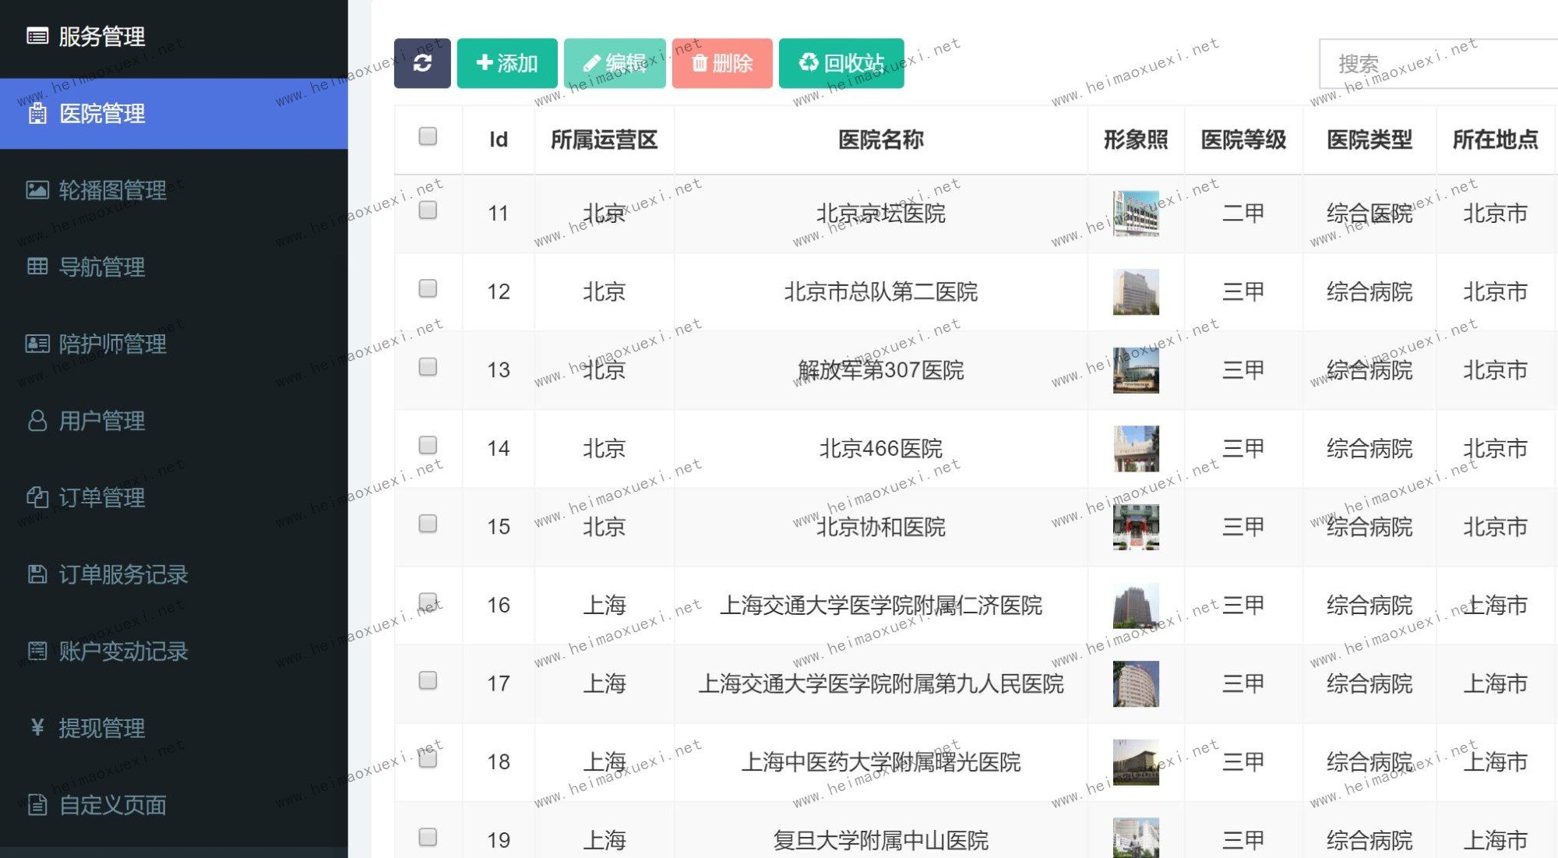Check the row for 北京京坛医院

428,210
